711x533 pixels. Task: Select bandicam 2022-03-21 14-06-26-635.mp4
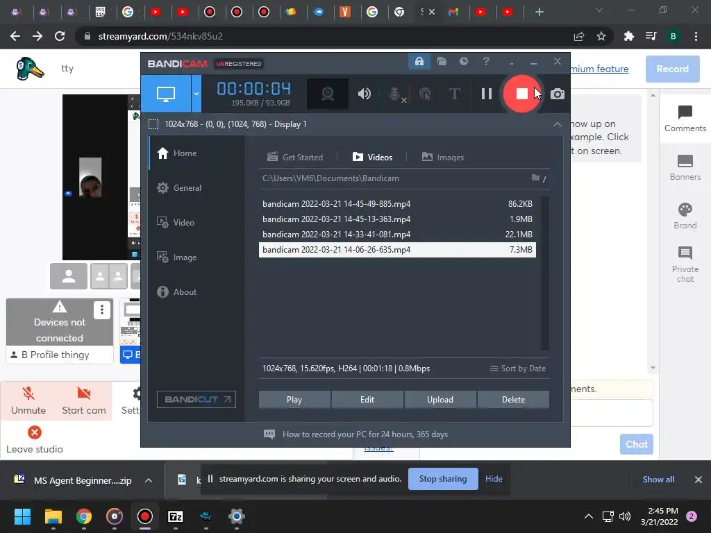(x=397, y=250)
